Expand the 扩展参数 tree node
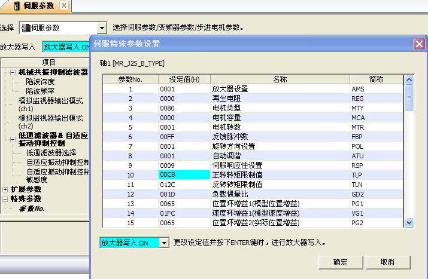This screenshot has height=279, width=428. coord(5,189)
